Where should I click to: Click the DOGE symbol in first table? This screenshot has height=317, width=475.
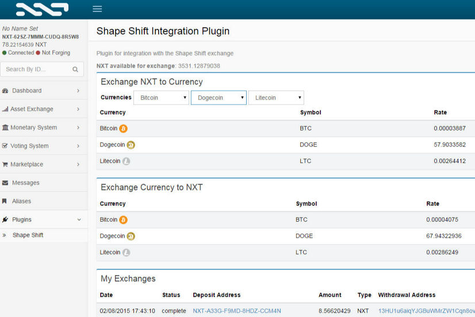pos(308,145)
